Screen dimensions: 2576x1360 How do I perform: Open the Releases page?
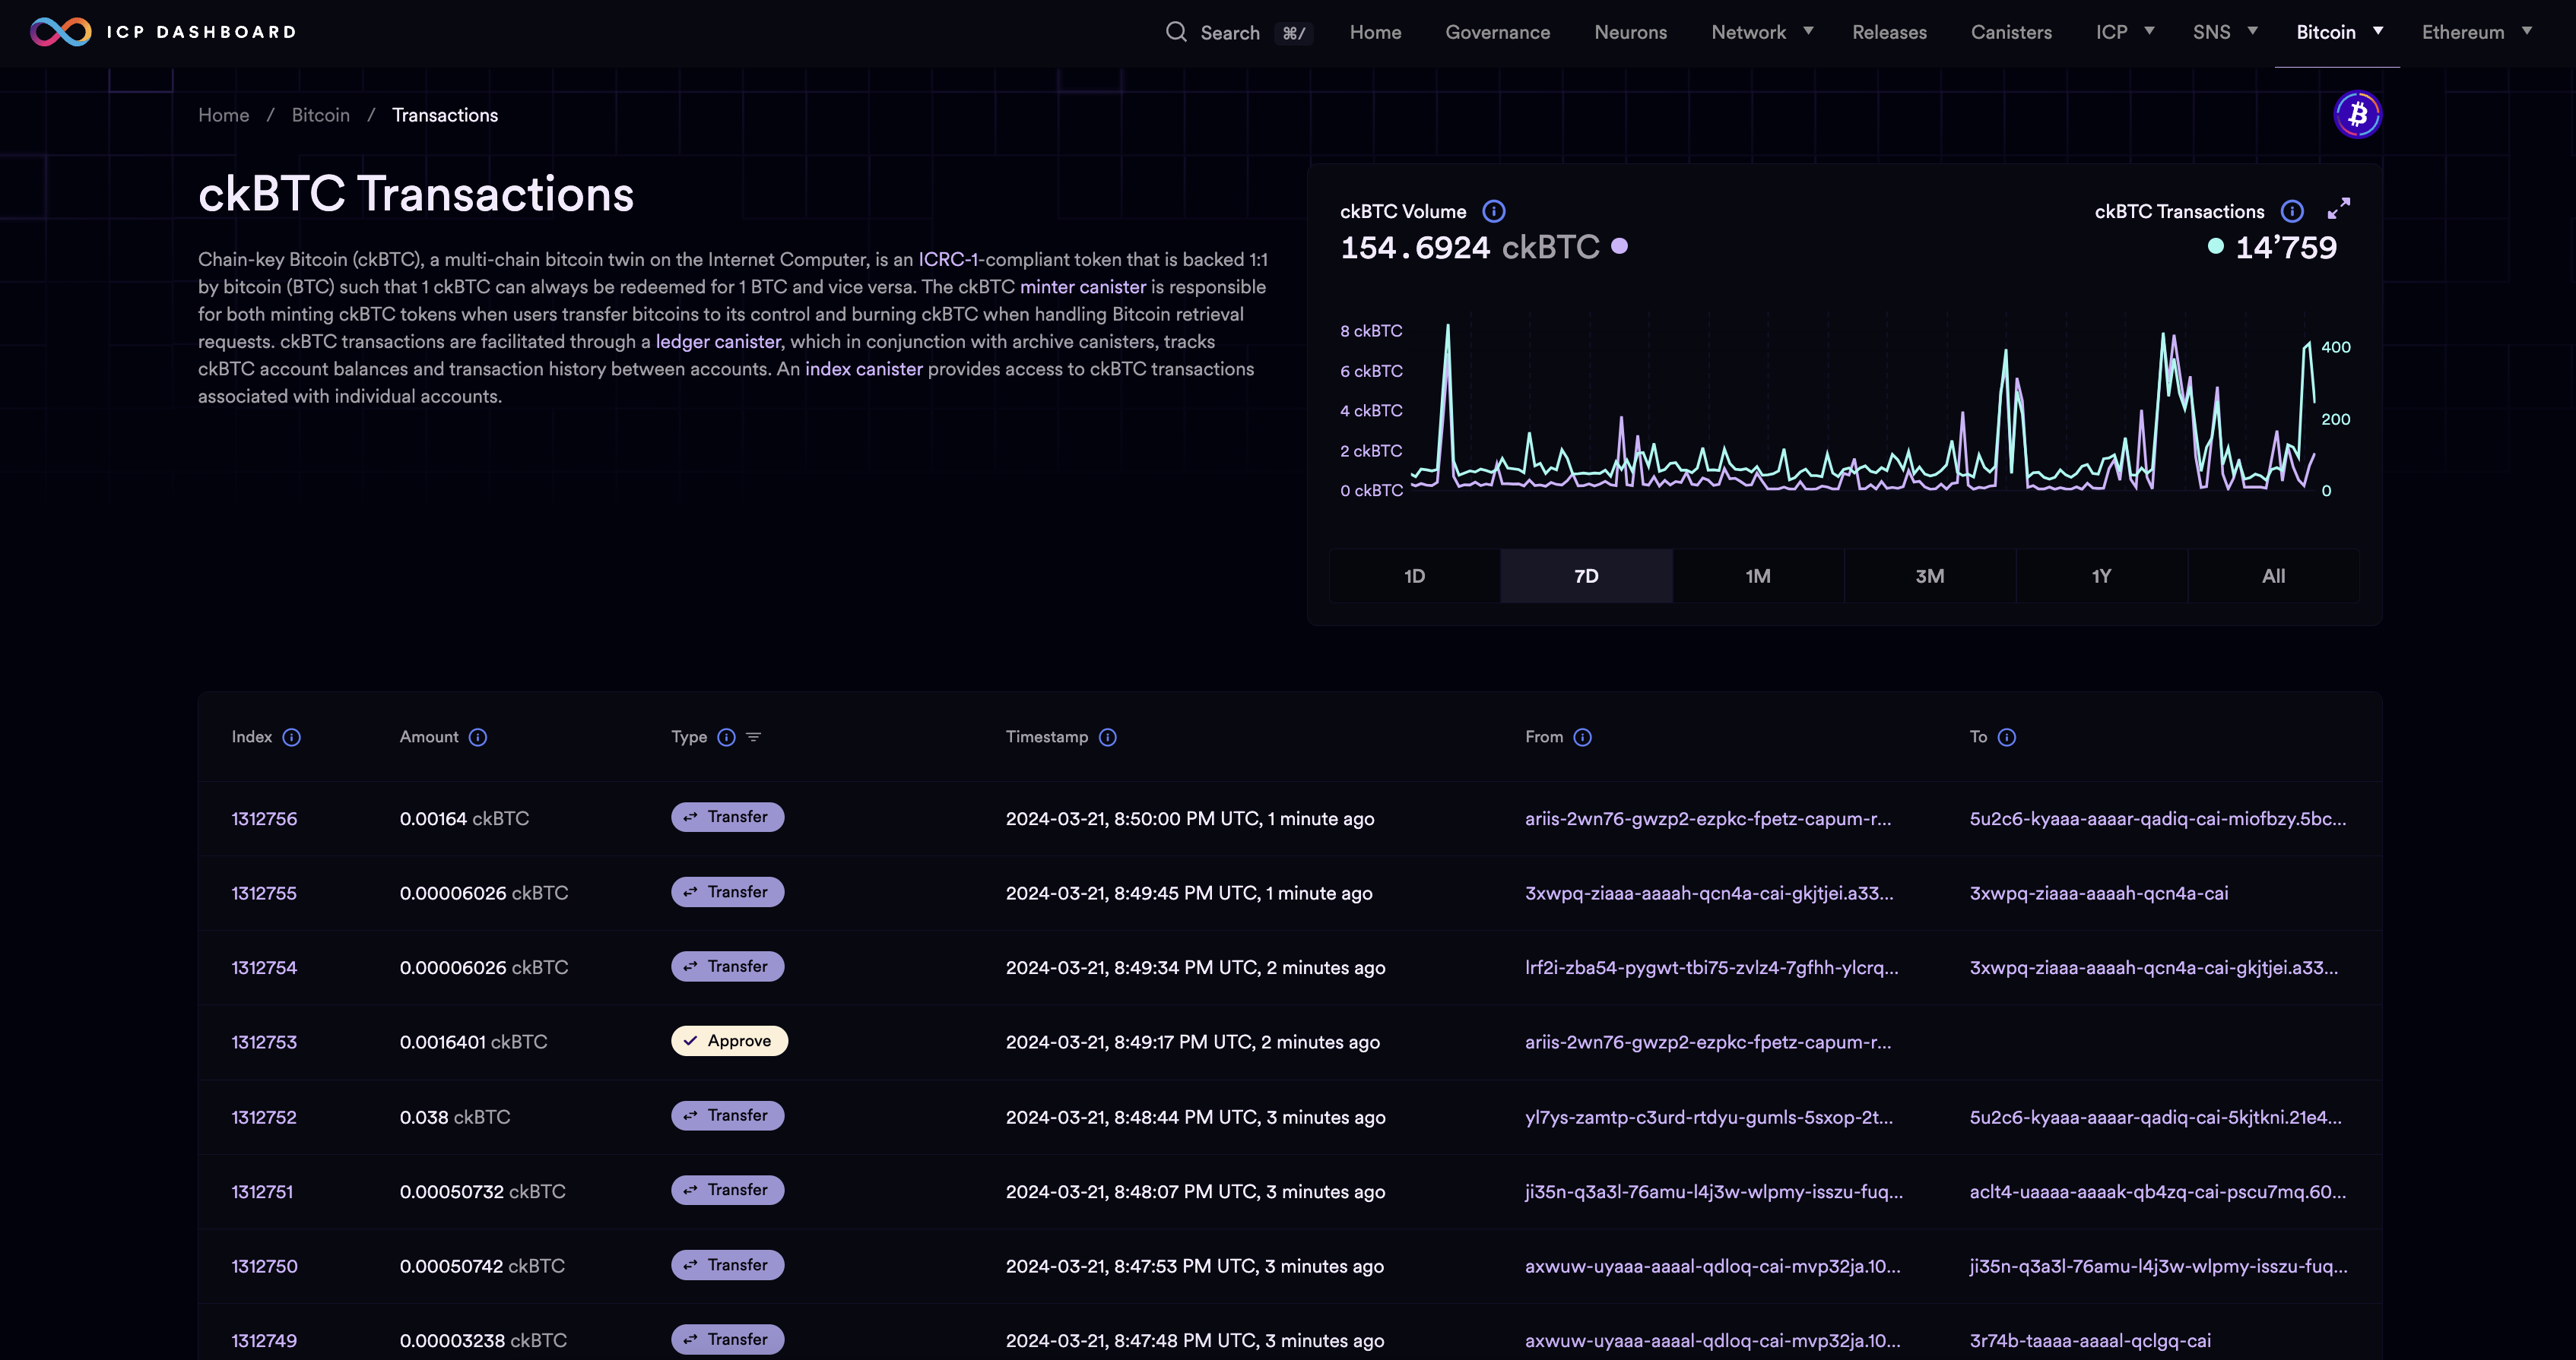click(x=1889, y=32)
